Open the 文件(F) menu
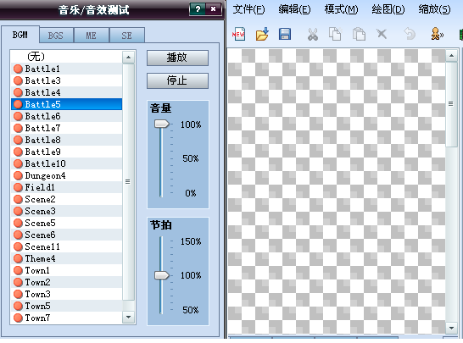Image resolution: width=463 pixels, height=343 pixels. [x=249, y=9]
